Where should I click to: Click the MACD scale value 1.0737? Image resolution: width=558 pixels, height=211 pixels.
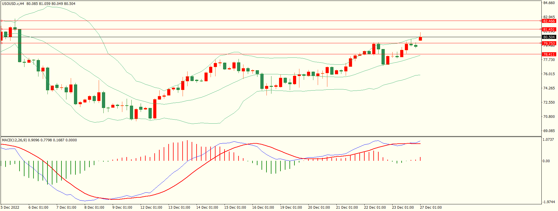(548, 140)
